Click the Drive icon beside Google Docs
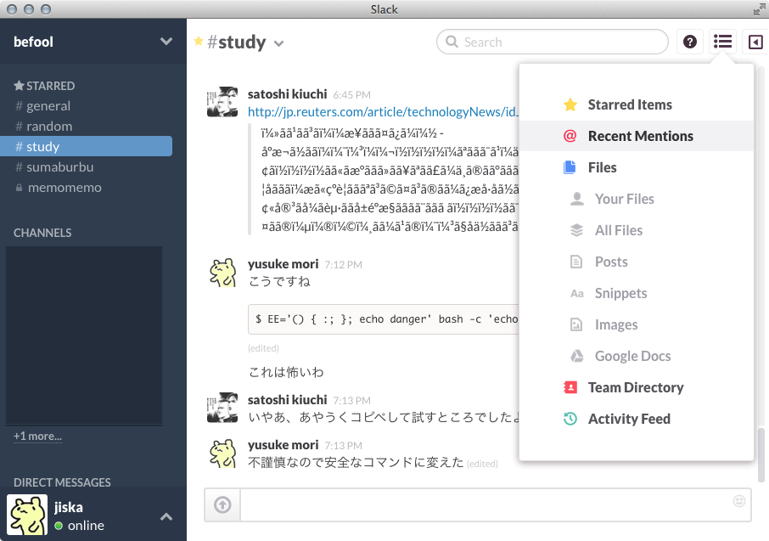Screen dimensions: 769x541 click(577, 356)
